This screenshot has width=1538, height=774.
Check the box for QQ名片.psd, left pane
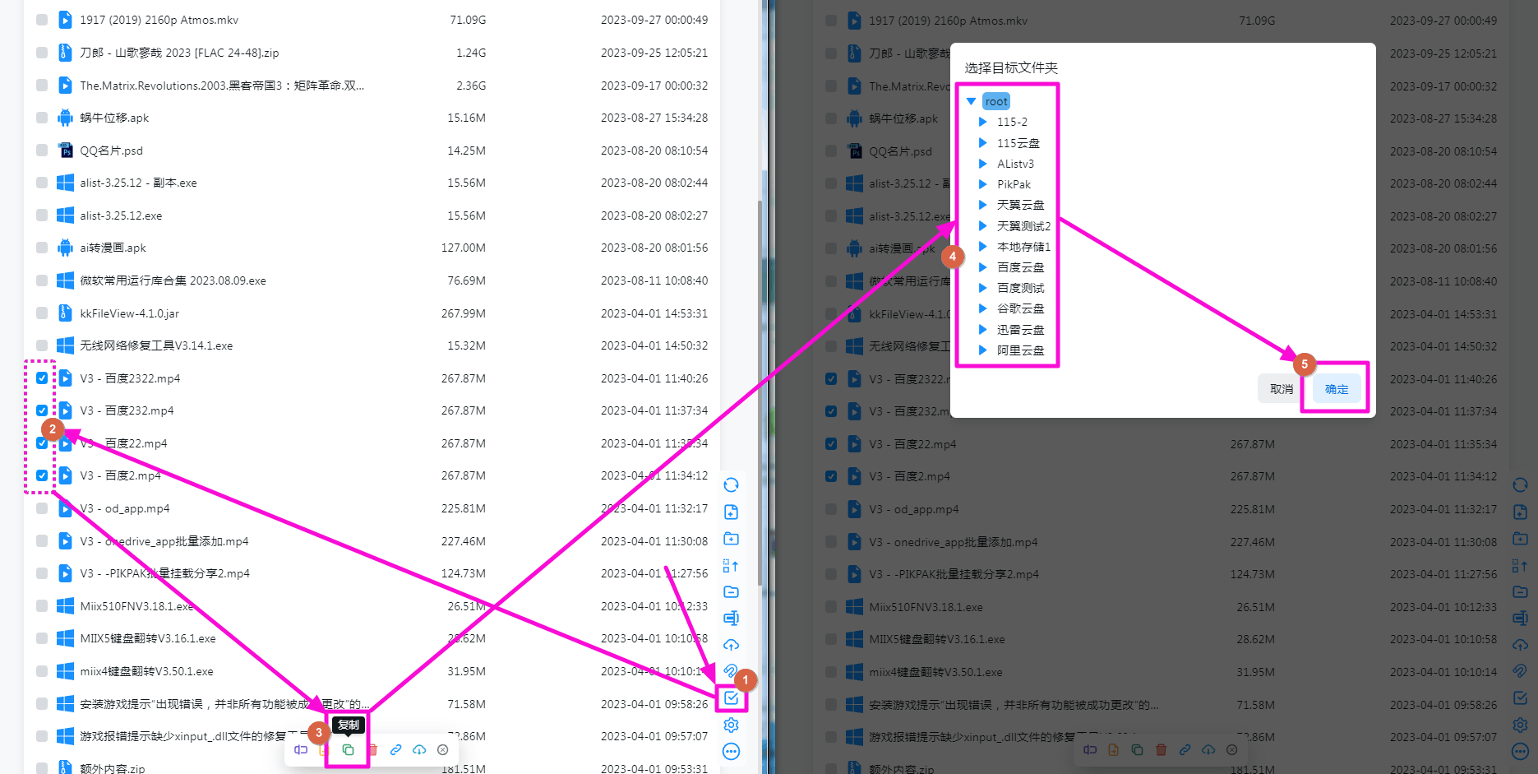(x=42, y=150)
